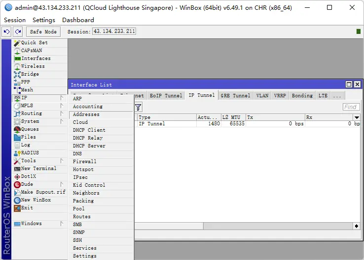Show more tabs via the "..." tab

click(x=337, y=96)
